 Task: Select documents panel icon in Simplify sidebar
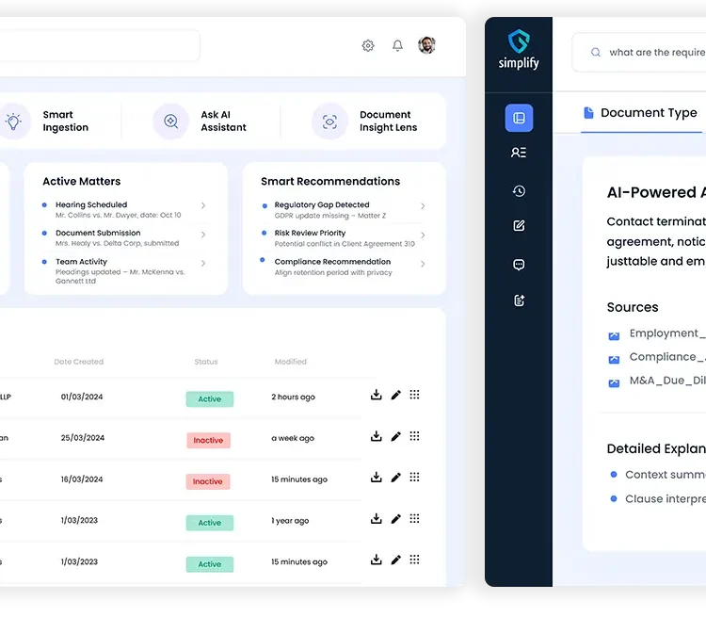519,118
